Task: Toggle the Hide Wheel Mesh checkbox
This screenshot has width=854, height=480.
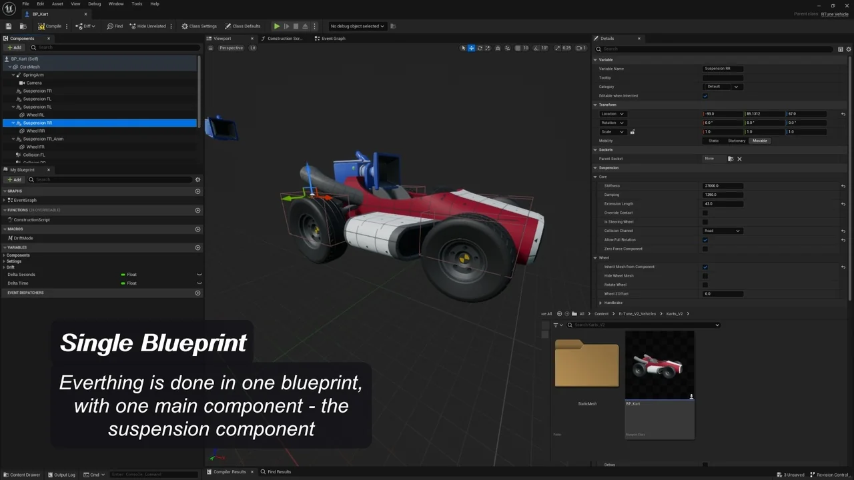Action: (705, 276)
